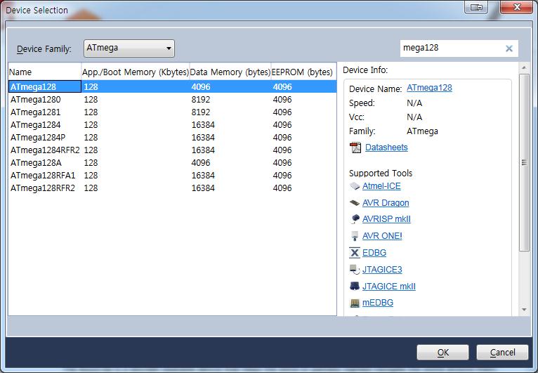
Task: Click the JTAGICE mkII tool icon
Action: (355, 286)
